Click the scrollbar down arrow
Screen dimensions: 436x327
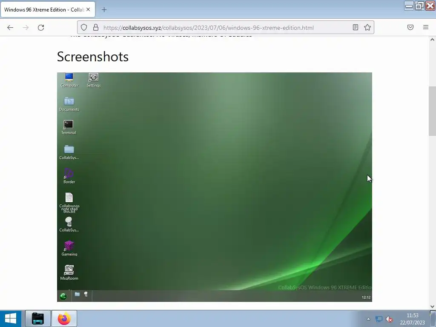pos(432,307)
